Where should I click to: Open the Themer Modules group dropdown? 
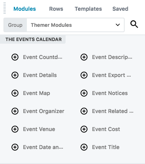(76, 25)
